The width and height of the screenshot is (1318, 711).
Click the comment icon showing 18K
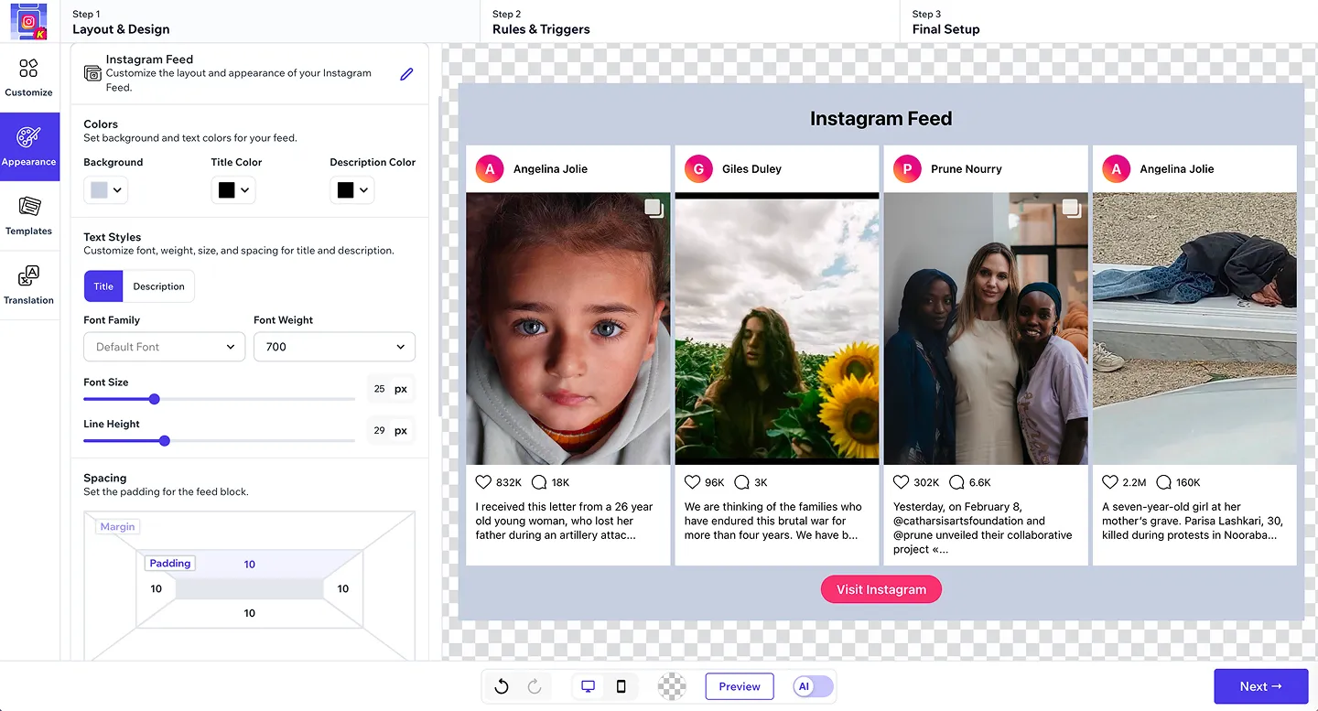[x=539, y=482]
